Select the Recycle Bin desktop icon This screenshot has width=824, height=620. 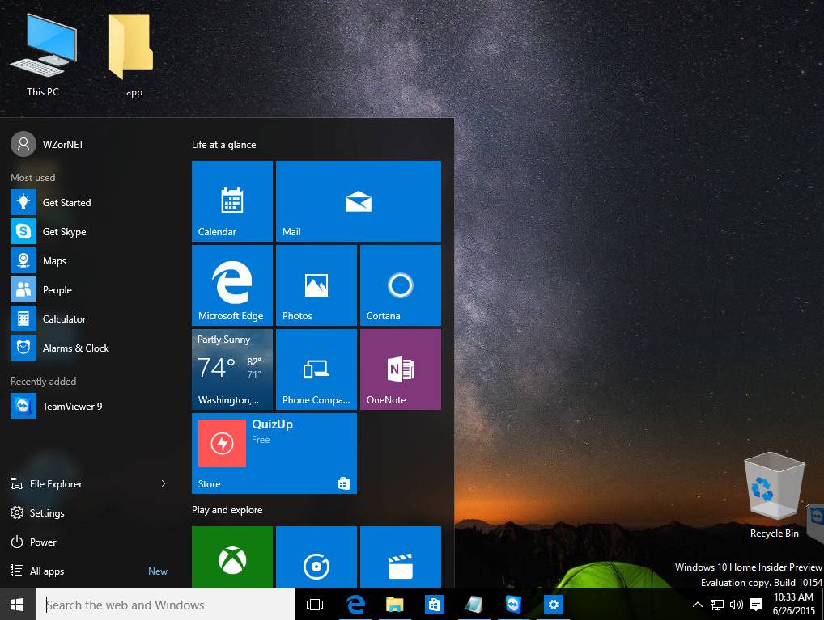coord(774,496)
